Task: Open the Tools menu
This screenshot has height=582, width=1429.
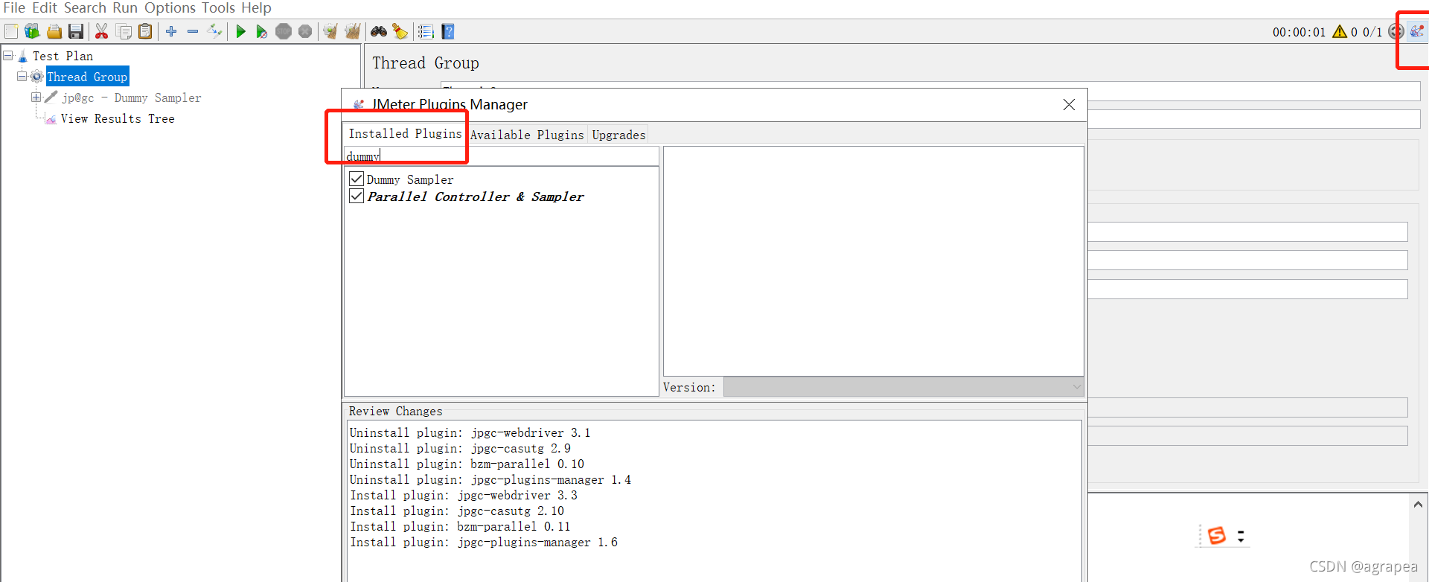Action: click(218, 8)
